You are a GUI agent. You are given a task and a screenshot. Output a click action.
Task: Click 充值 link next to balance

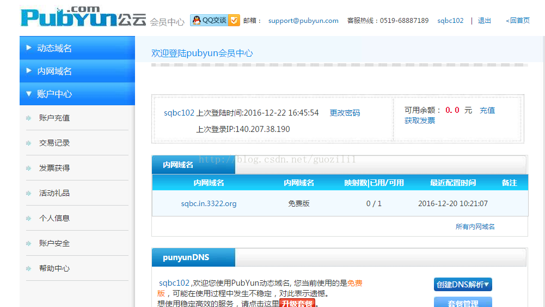(x=487, y=110)
